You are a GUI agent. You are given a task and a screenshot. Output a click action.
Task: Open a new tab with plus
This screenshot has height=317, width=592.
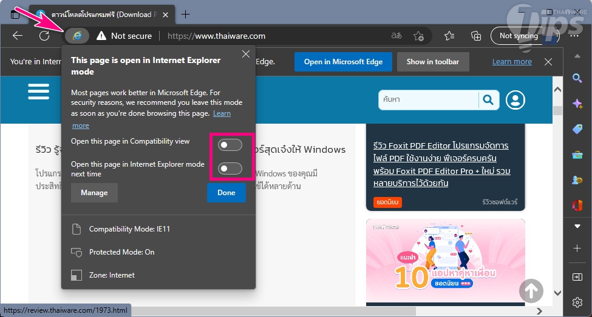185,15
